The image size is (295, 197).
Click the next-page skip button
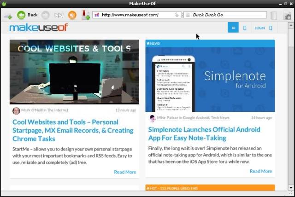click(59, 15)
